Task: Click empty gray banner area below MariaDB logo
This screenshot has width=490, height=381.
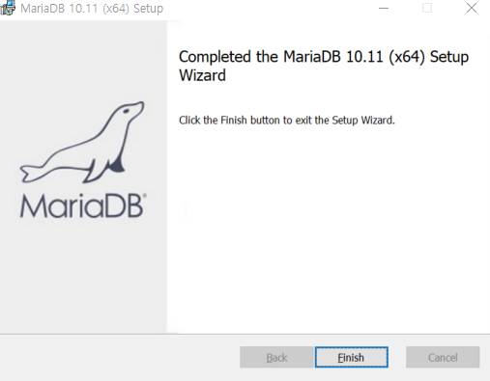Action: [x=83, y=277]
